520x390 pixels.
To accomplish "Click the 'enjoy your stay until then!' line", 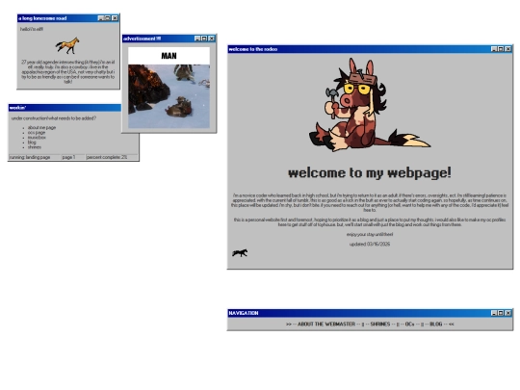I will pos(370,234).
